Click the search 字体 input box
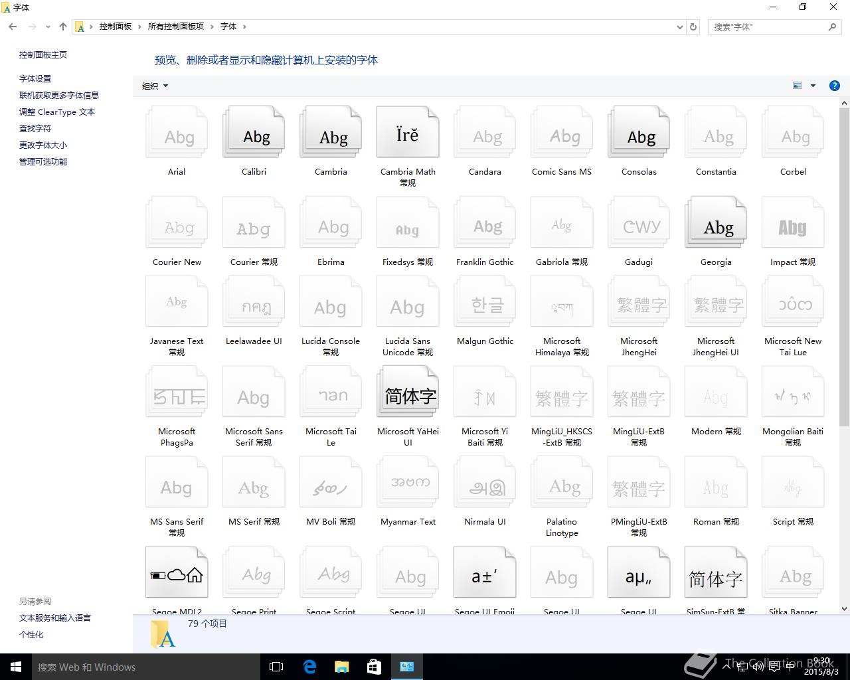 767,27
